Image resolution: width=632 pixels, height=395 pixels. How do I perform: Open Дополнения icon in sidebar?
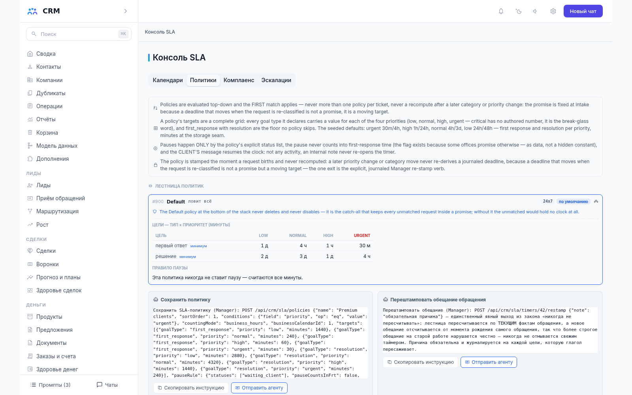pyautogui.click(x=30, y=159)
